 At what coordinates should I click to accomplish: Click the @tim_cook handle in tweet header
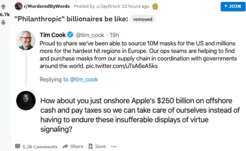tap(90, 35)
